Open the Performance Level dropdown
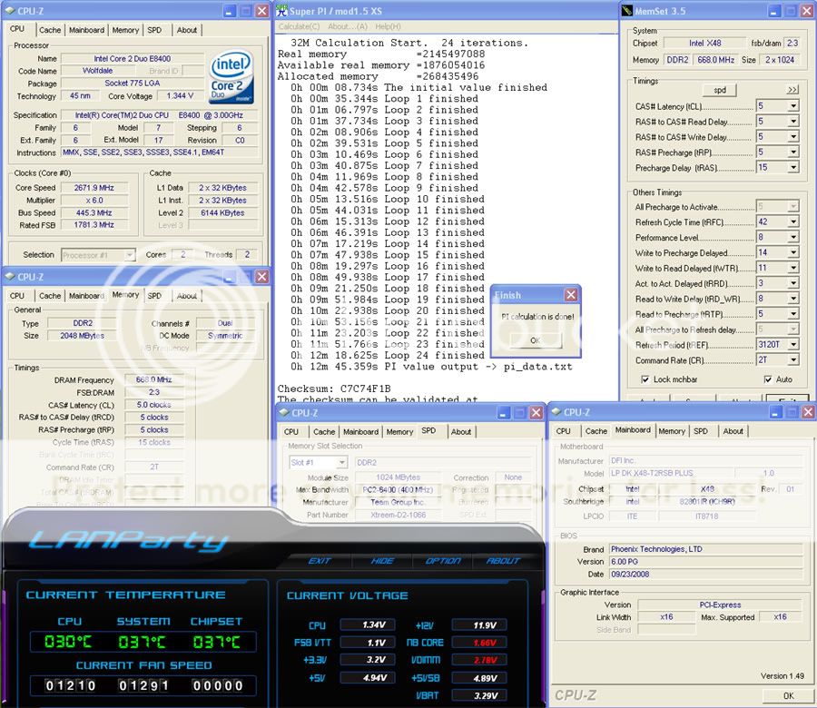817x708 pixels. (x=793, y=238)
